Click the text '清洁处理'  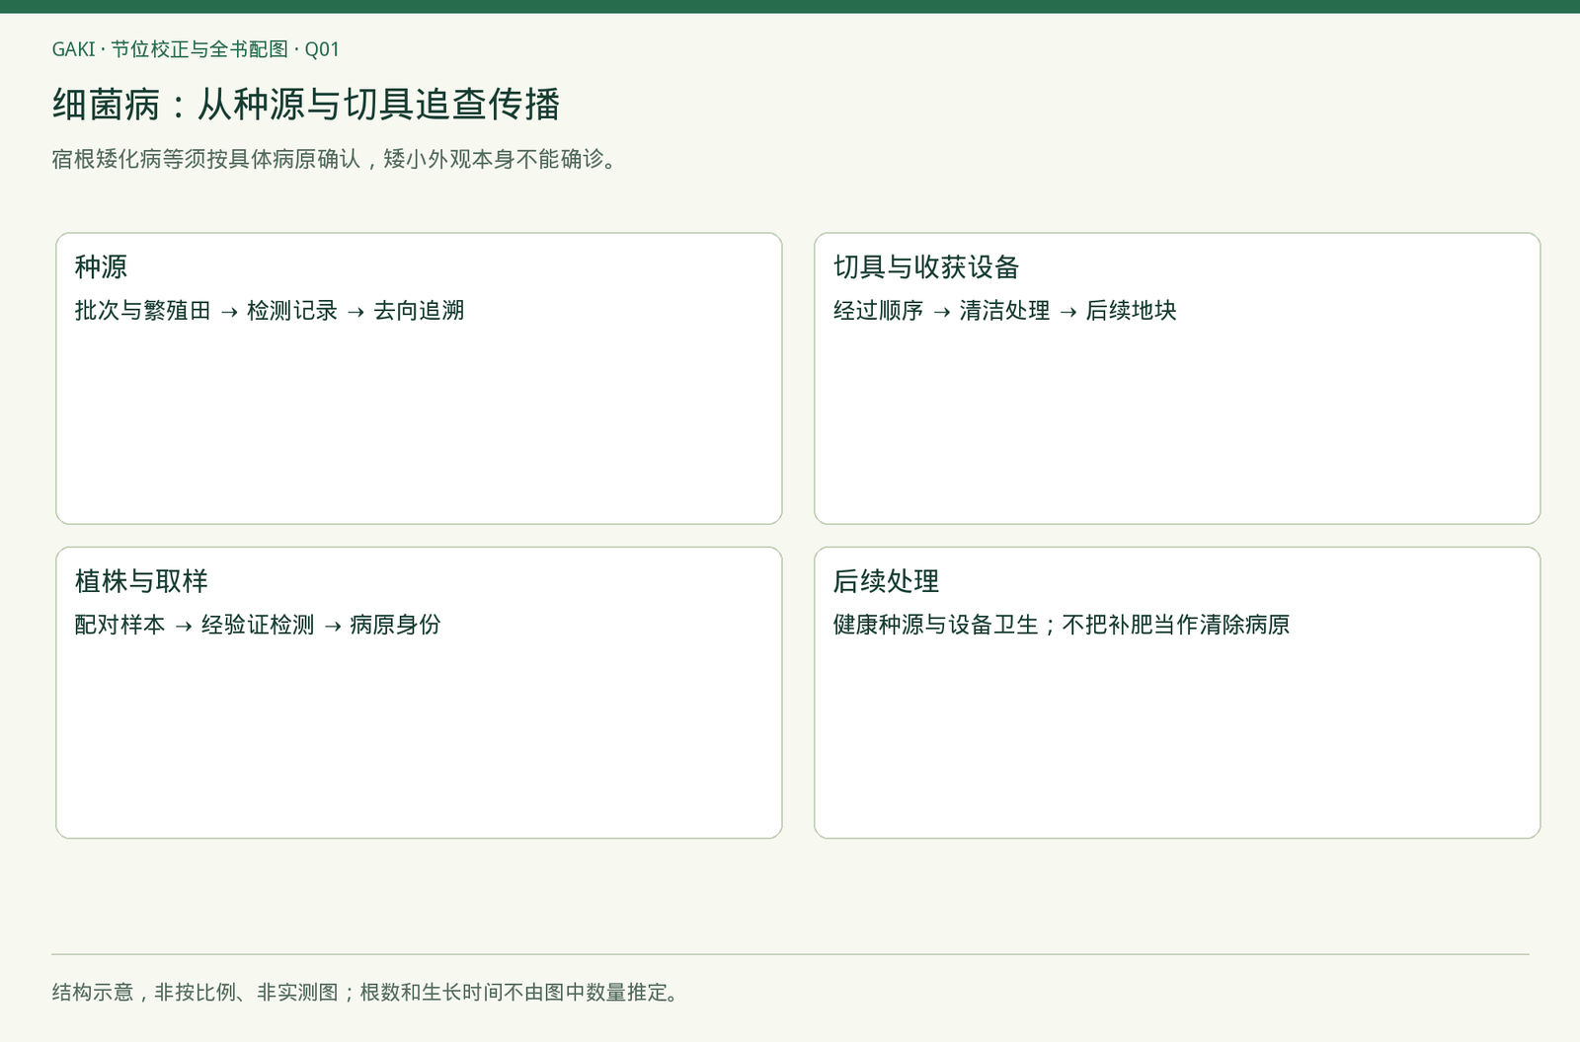pyautogui.click(x=1005, y=311)
